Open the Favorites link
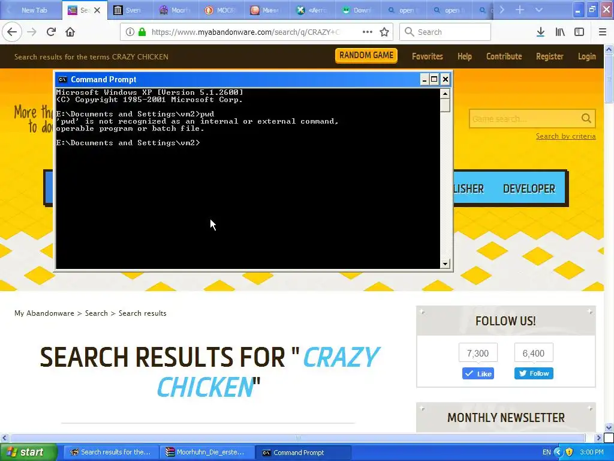The image size is (614, 461). (x=427, y=56)
